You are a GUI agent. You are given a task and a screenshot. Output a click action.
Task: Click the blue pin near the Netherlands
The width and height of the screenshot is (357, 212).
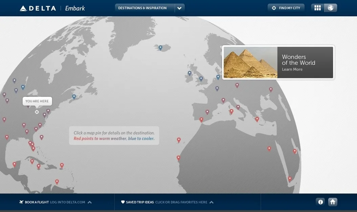218,77
